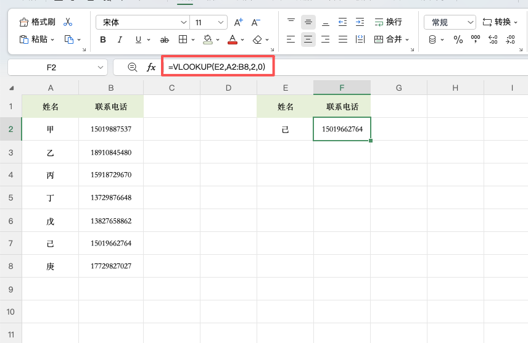
Task: Click the Cut scissors icon
Action: click(68, 22)
